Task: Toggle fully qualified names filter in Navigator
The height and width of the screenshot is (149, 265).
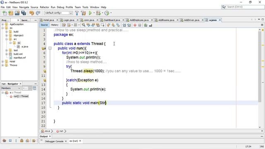Action: (x=34, y=140)
